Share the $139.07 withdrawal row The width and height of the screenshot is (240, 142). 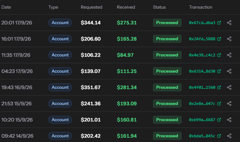coord(229,71)
